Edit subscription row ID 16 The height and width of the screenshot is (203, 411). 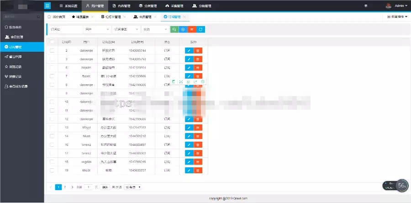coord(189,145)
